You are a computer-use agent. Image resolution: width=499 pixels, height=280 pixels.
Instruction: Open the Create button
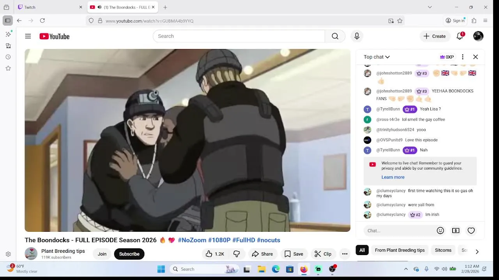pyautogui.click(x=435, y=36)
